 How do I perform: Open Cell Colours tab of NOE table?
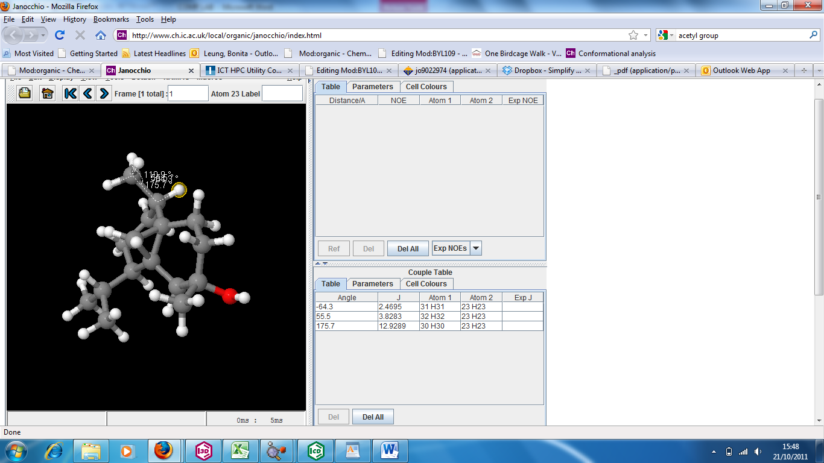pyautogui.click(x=426, y=87)
